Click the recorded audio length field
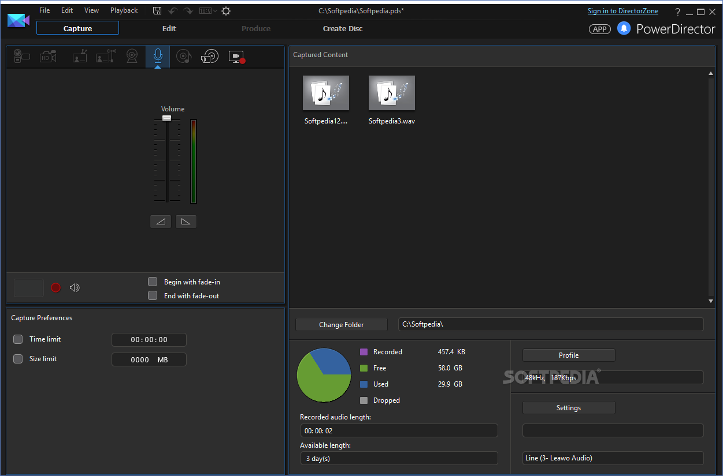This screenshot has height=476, width=723. point(399,430)
